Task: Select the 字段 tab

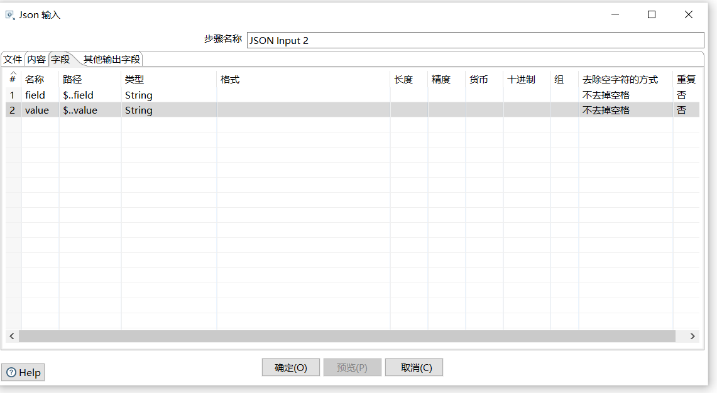Action: tap(60, 60)
